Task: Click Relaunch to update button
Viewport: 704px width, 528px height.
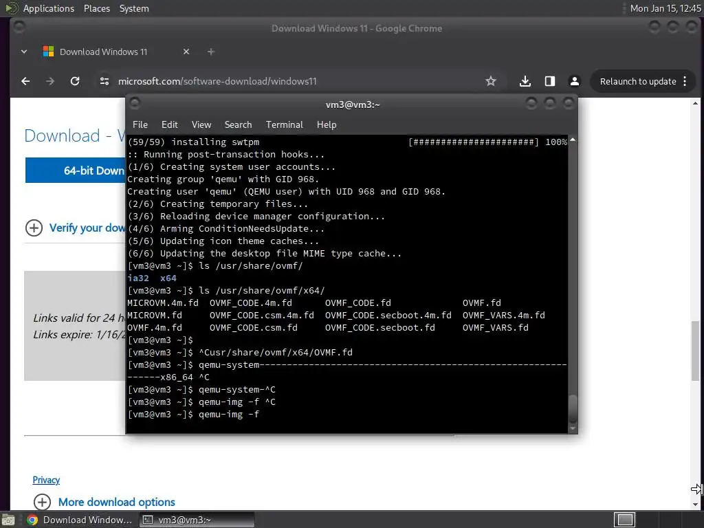Action: coord(637,81)
